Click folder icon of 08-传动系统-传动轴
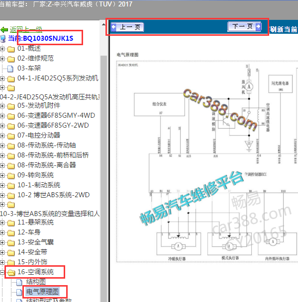Viewport: 298px width, 302px height. (11, 146)
